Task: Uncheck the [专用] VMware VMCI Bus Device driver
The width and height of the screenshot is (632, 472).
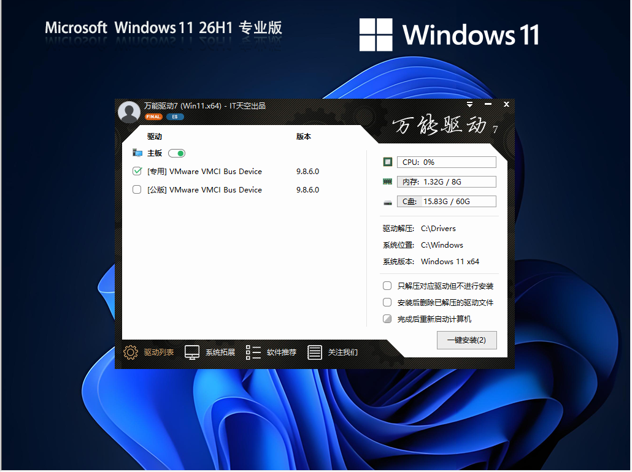Action: point(137,172)
